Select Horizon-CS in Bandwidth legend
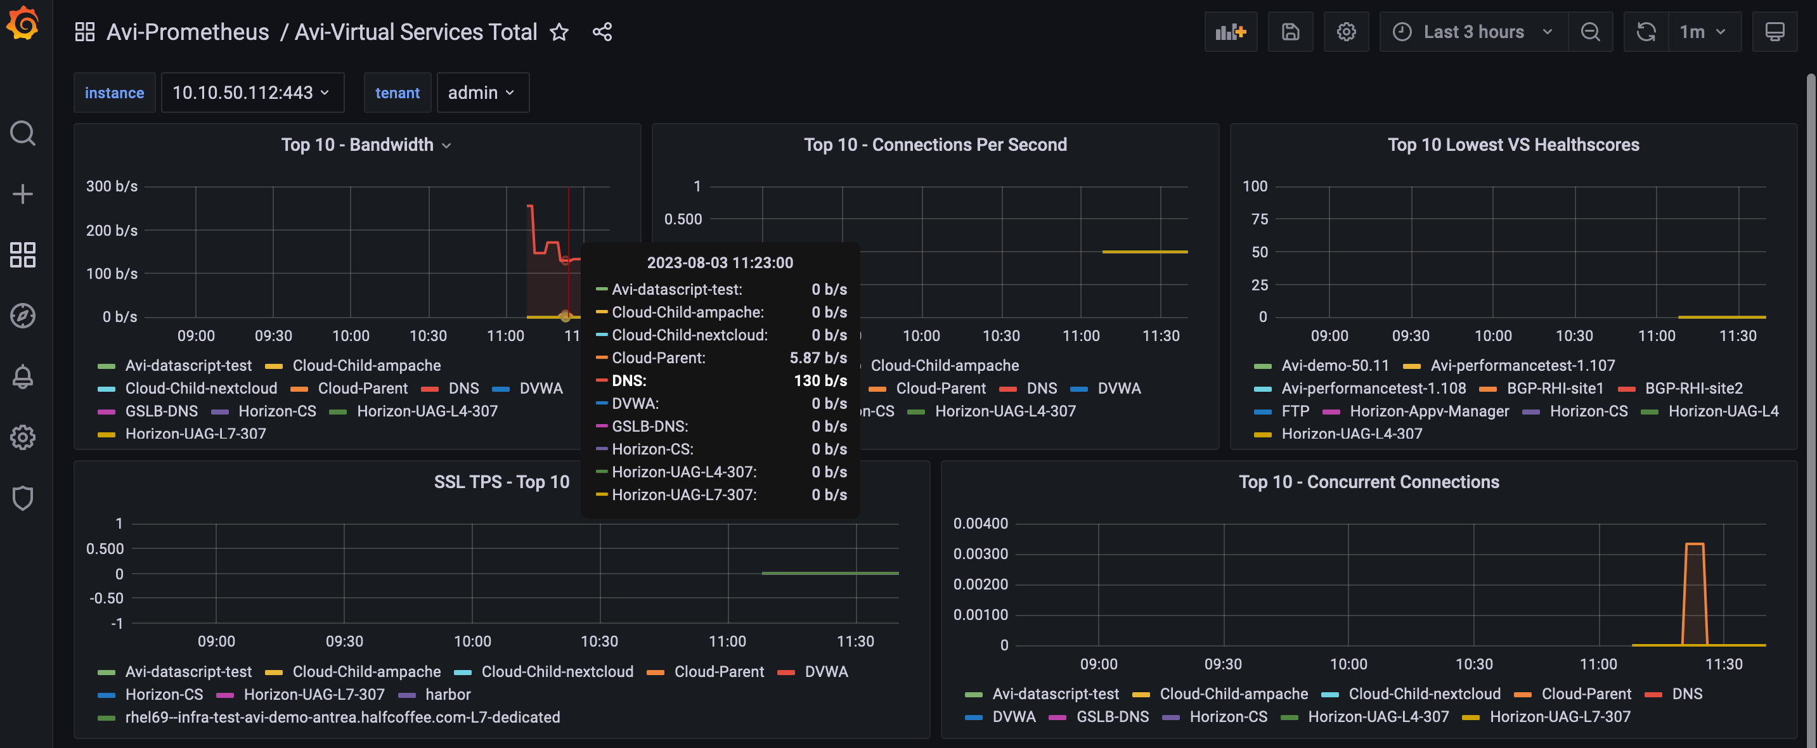Viewport: 1817px width, 748px height. pos(277,411)
